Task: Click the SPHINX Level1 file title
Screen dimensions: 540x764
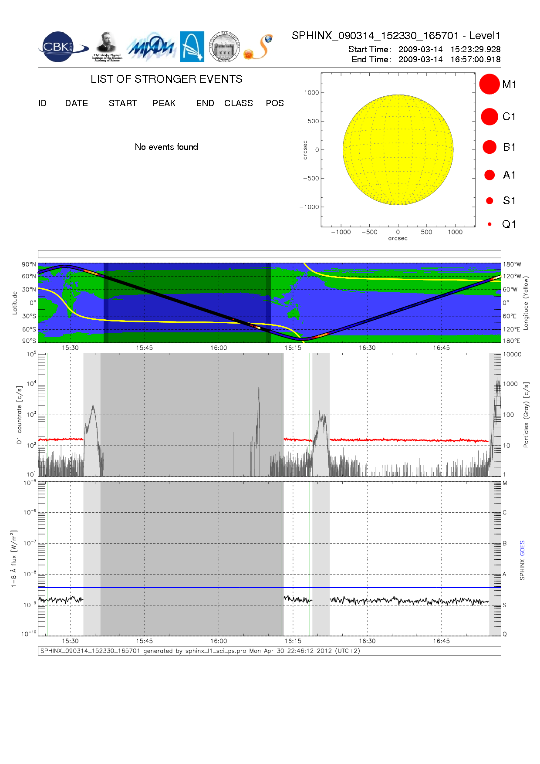Action: [396, 36]
